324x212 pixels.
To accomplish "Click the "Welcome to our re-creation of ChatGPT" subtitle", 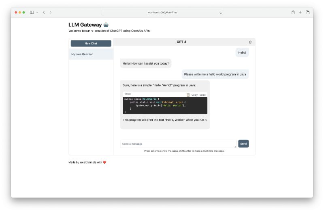I will click(109, 31).
